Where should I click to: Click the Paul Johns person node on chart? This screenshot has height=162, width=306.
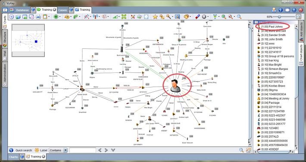click(x=175, y=86)
